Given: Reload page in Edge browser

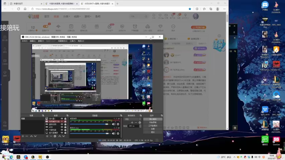Looking at the screenshot, I should [x=19, y=9].
